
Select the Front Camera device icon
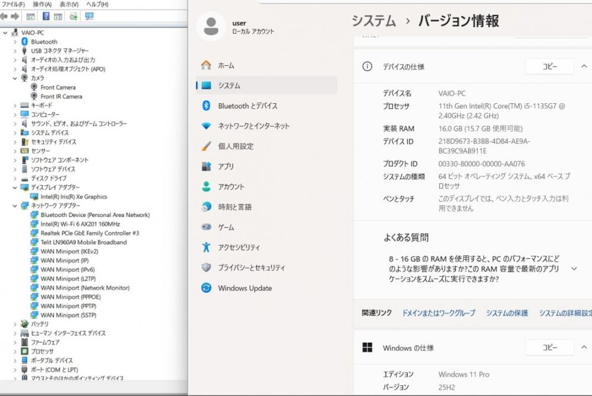click(x=34, y=87)
